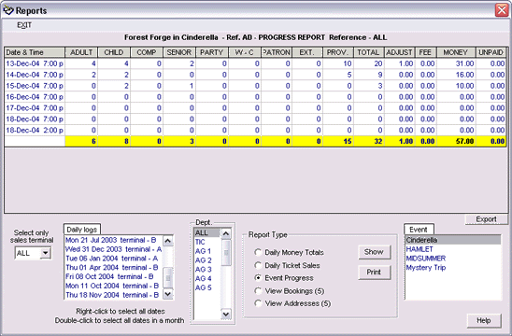Switch to the Daily logs tab

tap(82, 230)
